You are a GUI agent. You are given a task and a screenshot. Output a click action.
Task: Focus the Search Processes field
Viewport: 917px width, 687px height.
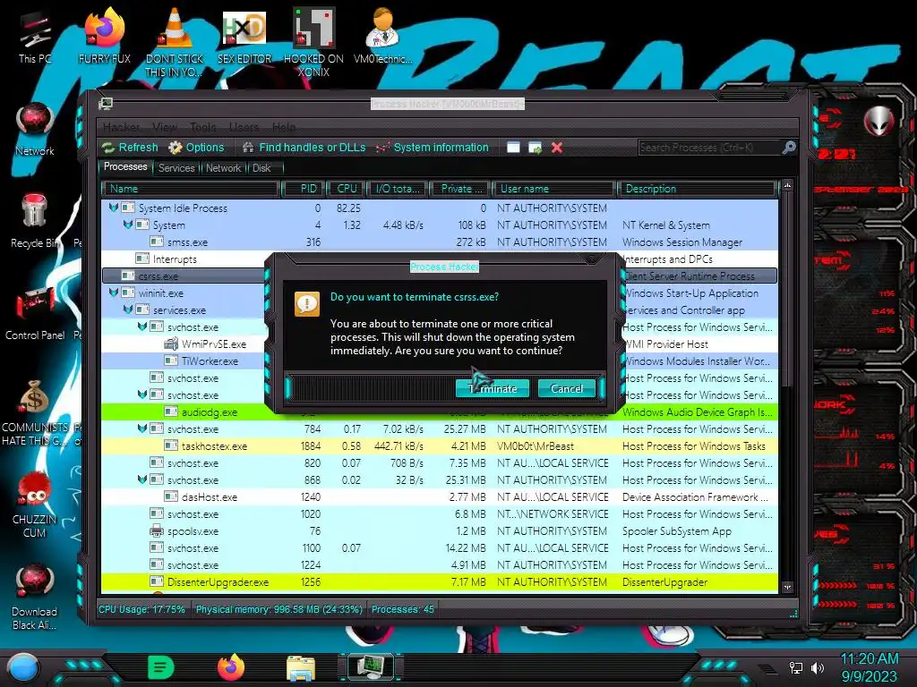tap(709, 148)
